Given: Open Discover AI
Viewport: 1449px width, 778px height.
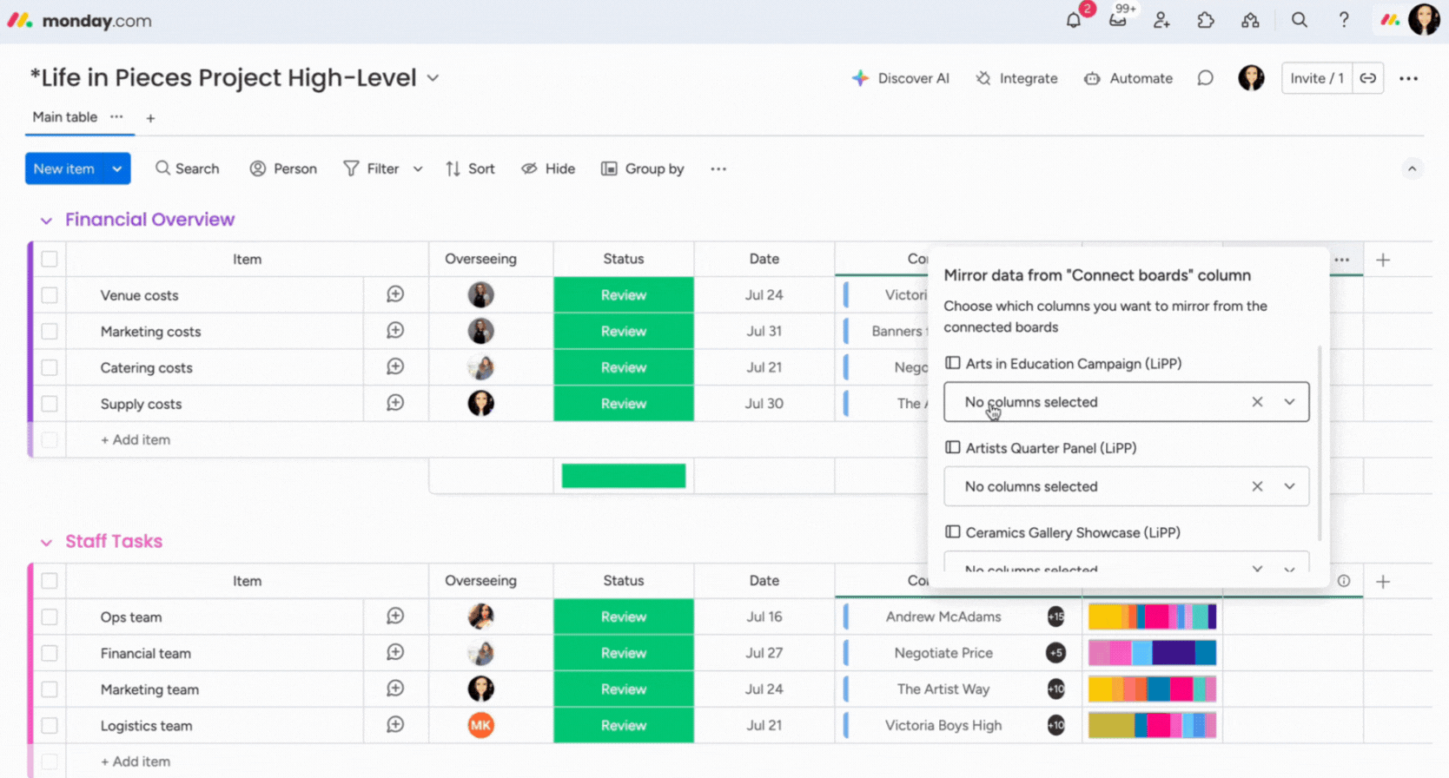Looking at the screenshot, I should tap(901, 78).
